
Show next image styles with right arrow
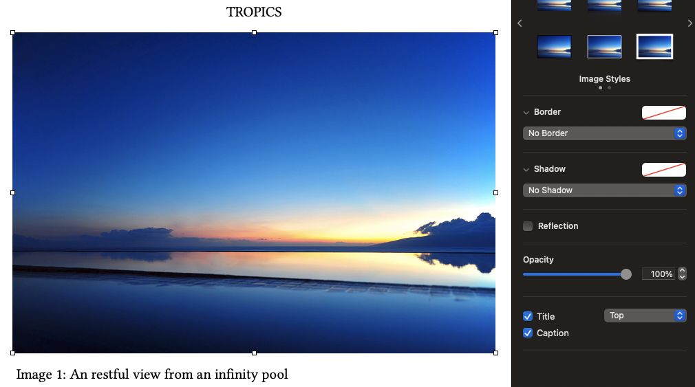pos(689,23)
